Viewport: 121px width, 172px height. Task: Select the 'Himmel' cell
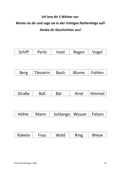pyautogui.click(x=97, y=93)
